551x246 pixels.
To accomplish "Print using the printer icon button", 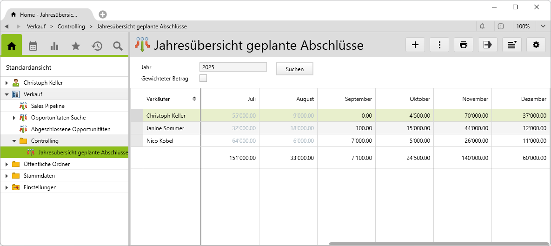I will pos(463,45).
